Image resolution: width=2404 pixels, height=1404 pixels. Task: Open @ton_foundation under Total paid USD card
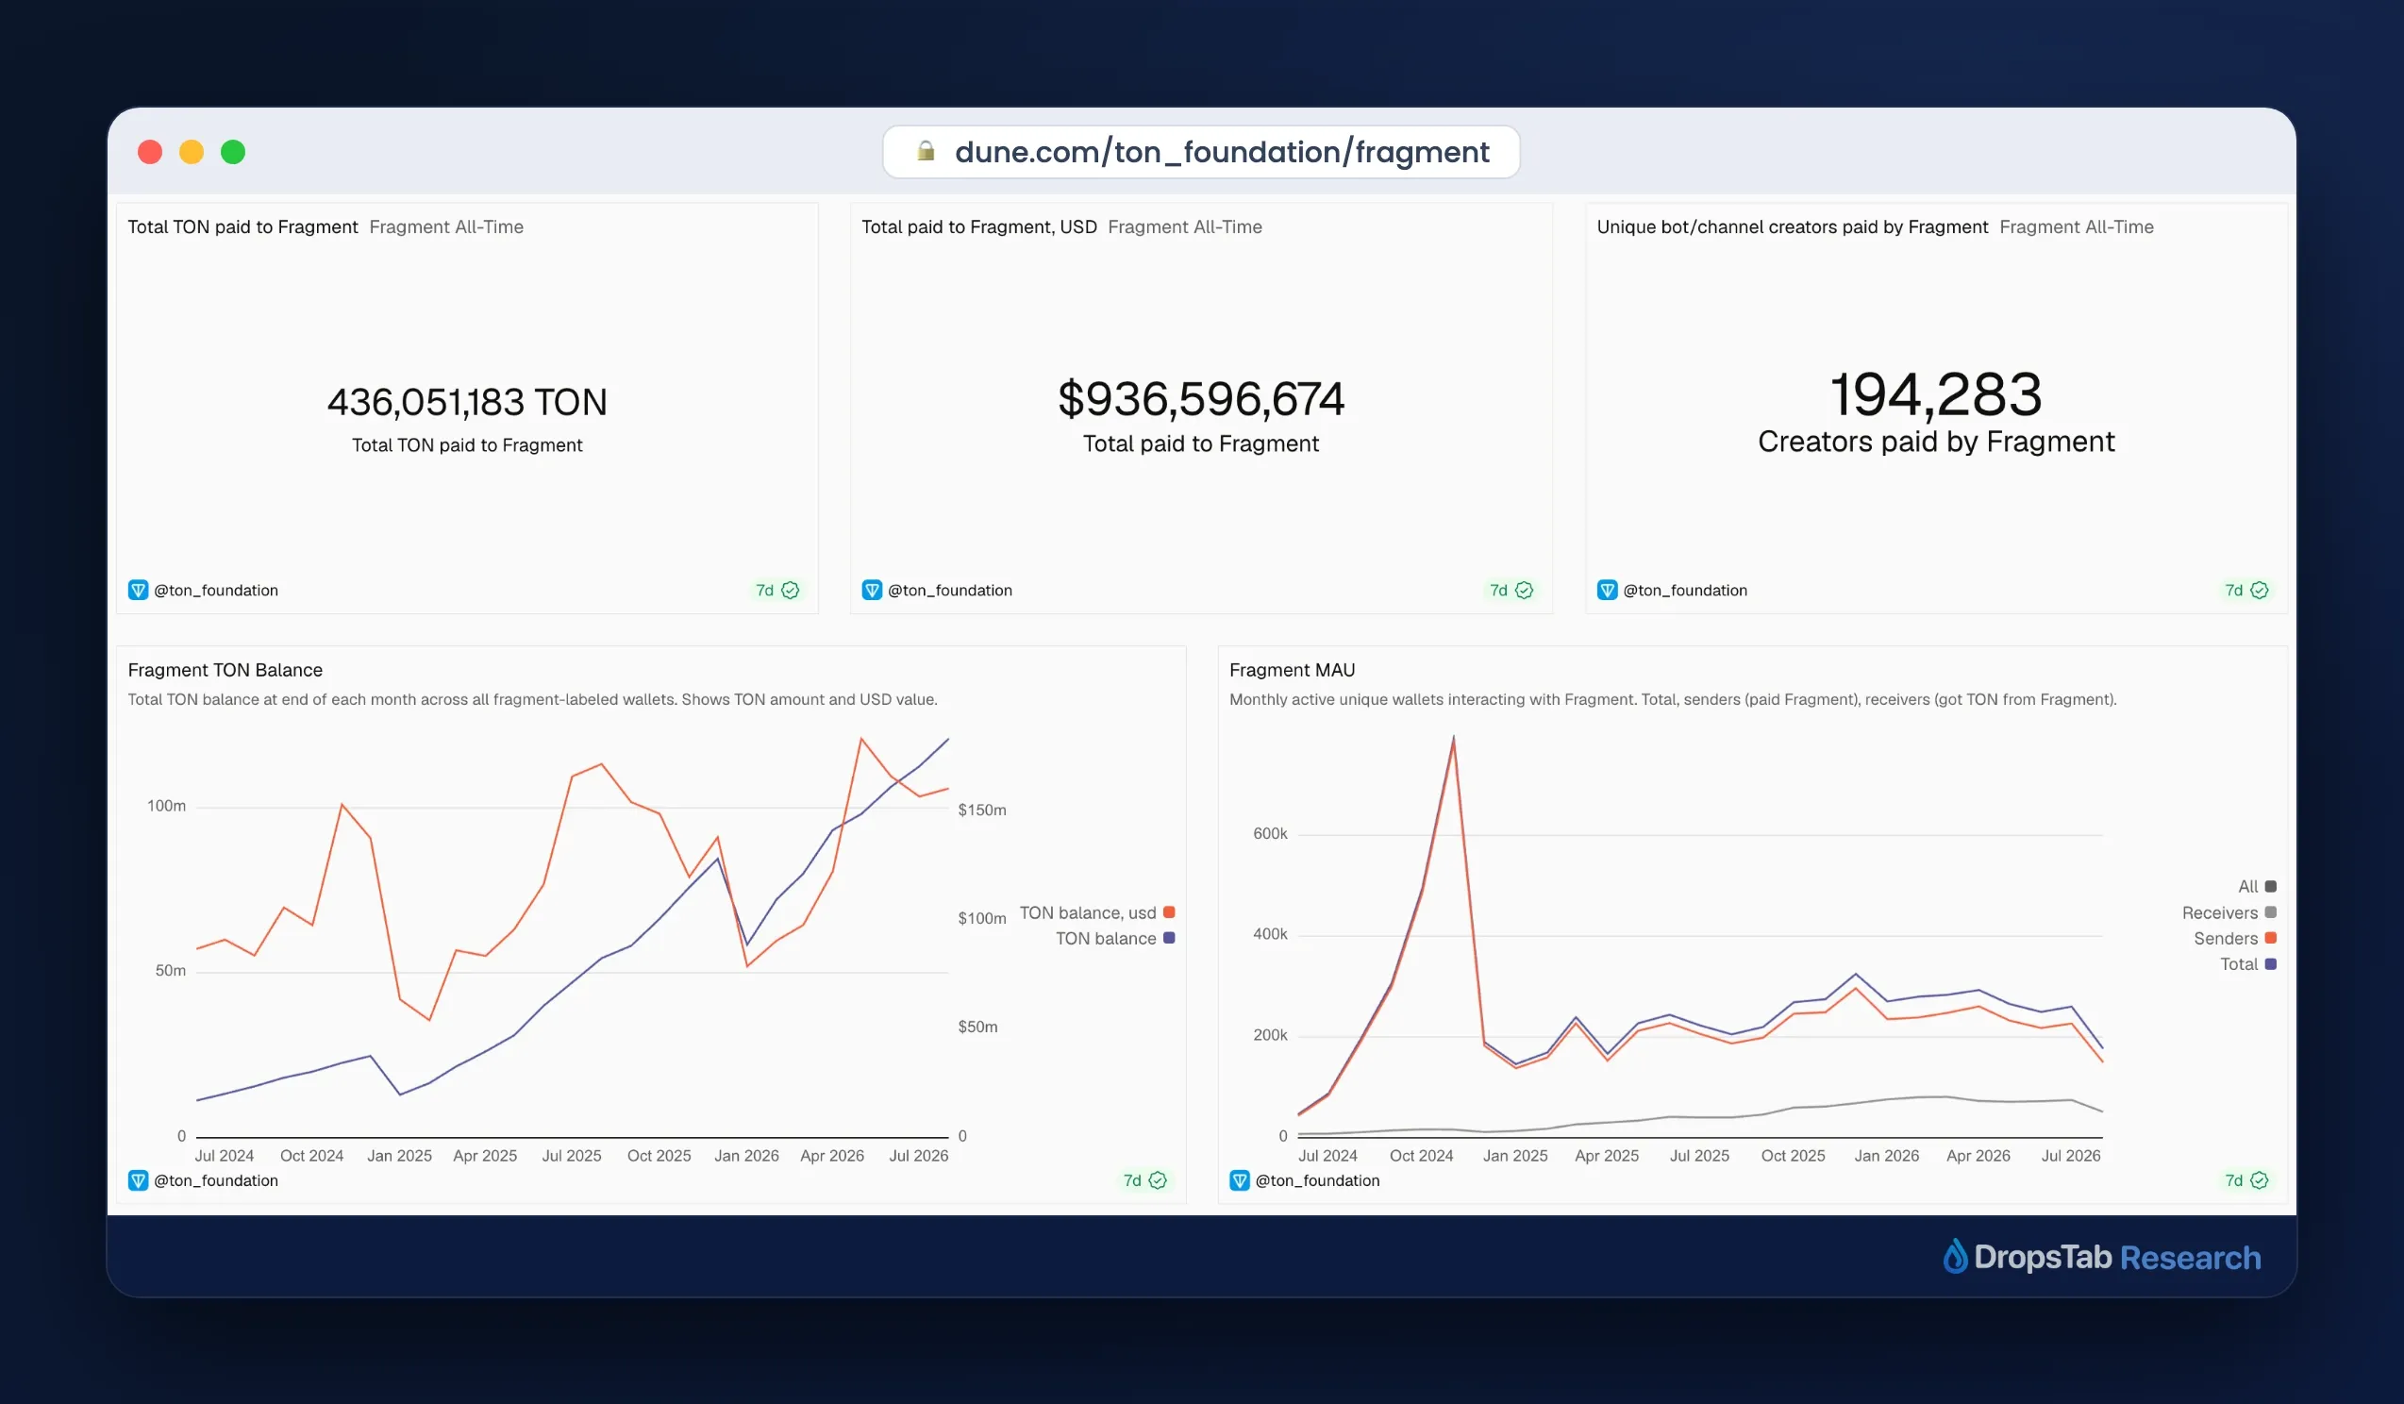click(x=950, y=591)
